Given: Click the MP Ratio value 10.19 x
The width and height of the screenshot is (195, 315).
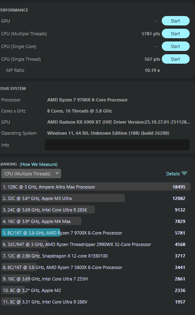Looking at the screenshot, I should [x=152, y=70].
